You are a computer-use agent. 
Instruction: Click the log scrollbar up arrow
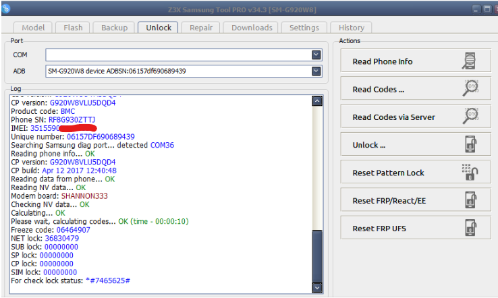[317, 101]
